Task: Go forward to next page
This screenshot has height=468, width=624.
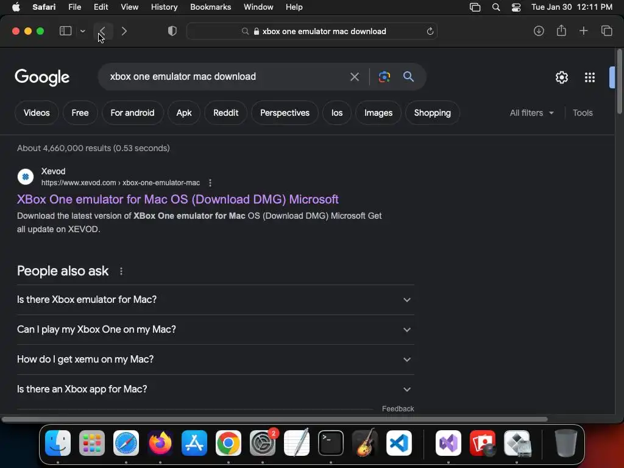Action: [124, 31]
